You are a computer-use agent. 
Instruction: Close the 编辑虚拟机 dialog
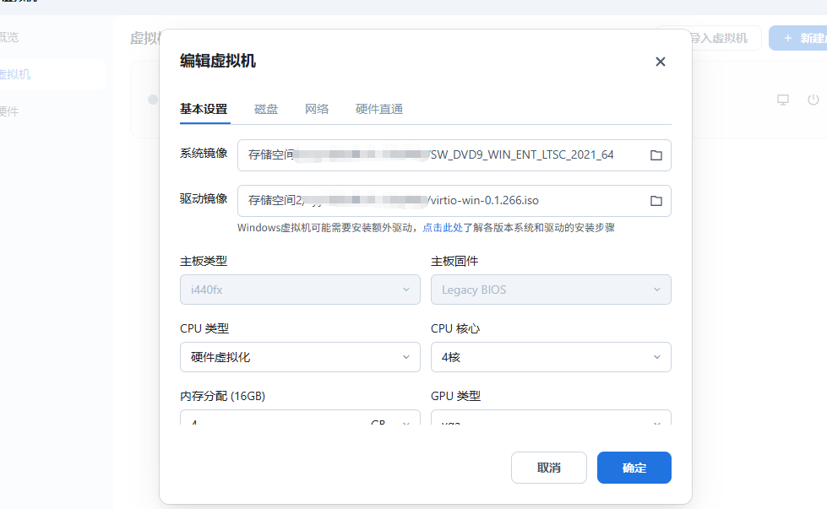click(661, 62)
